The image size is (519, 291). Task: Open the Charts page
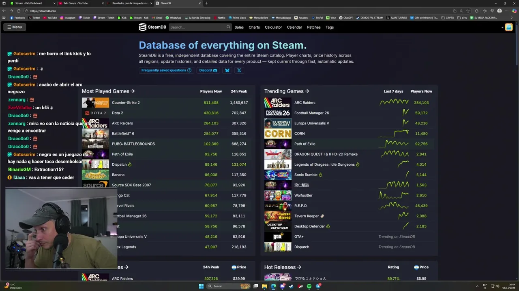[254, 27]
